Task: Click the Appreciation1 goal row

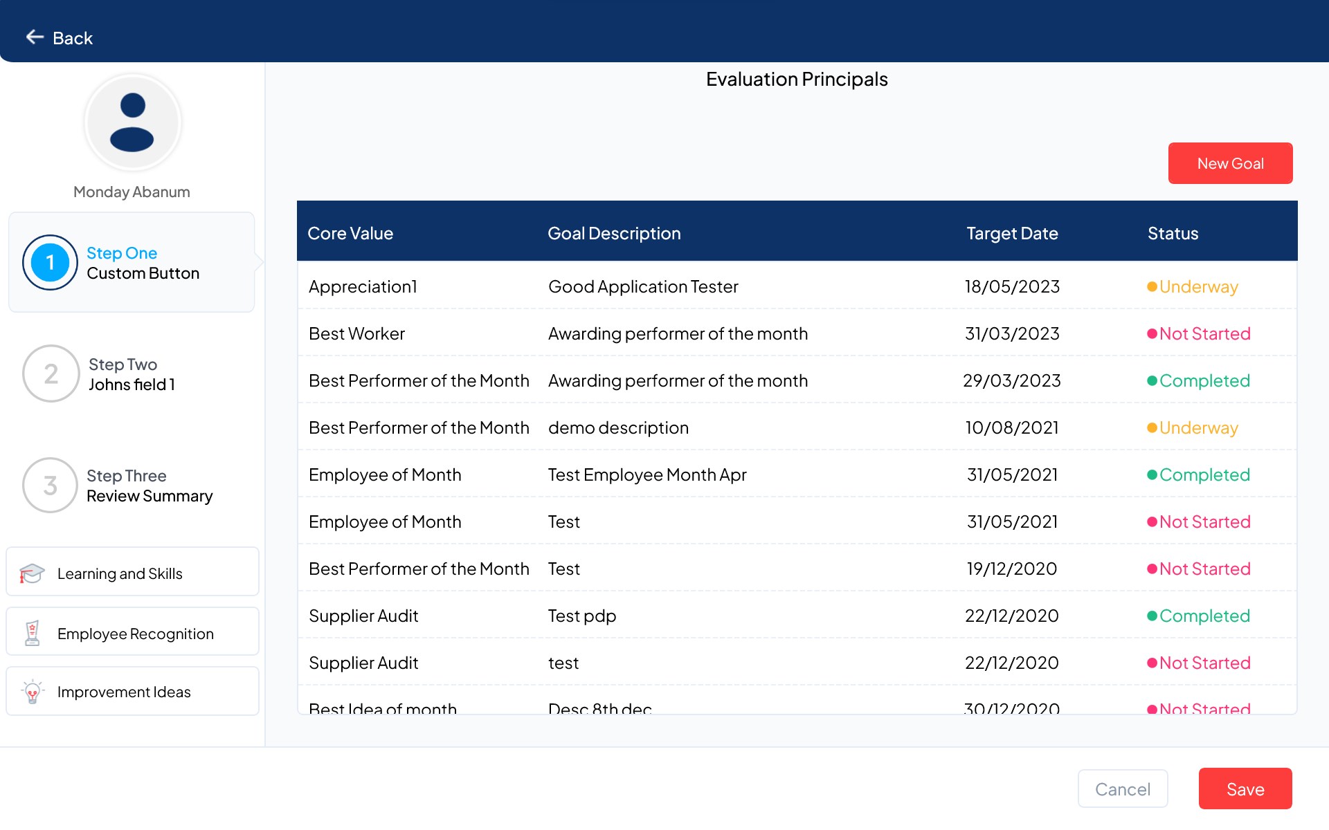Action: (x=363, y=286)
